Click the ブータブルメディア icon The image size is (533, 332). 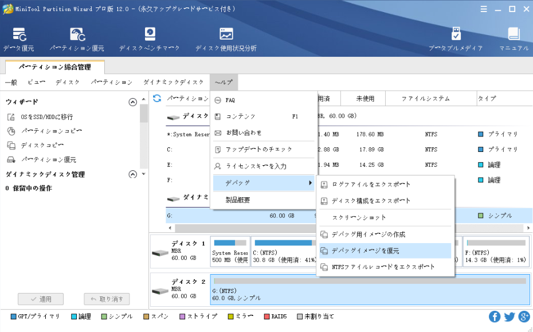[x=456, y=39]
